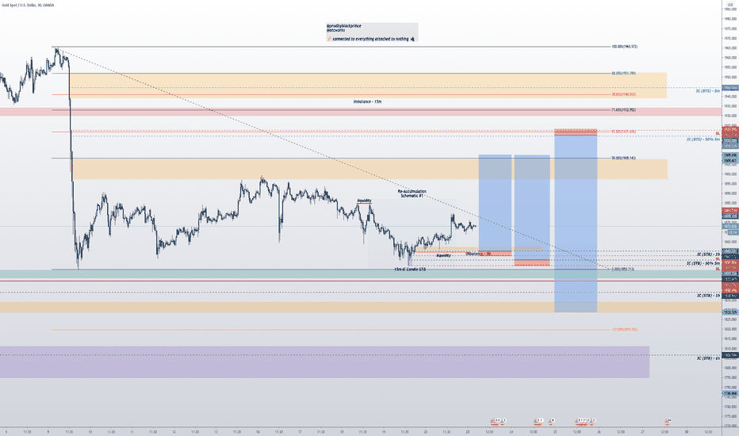Click the 'Imbalance - 15m' annotation

(x=368, y=101)
